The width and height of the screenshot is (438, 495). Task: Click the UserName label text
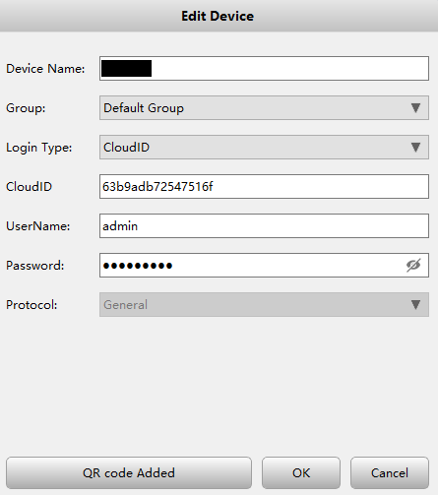(38, 226)
